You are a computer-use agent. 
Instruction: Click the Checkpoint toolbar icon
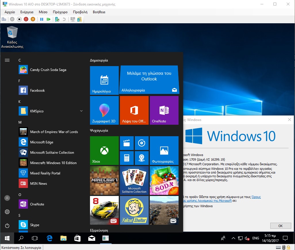(x=57, y=19)
